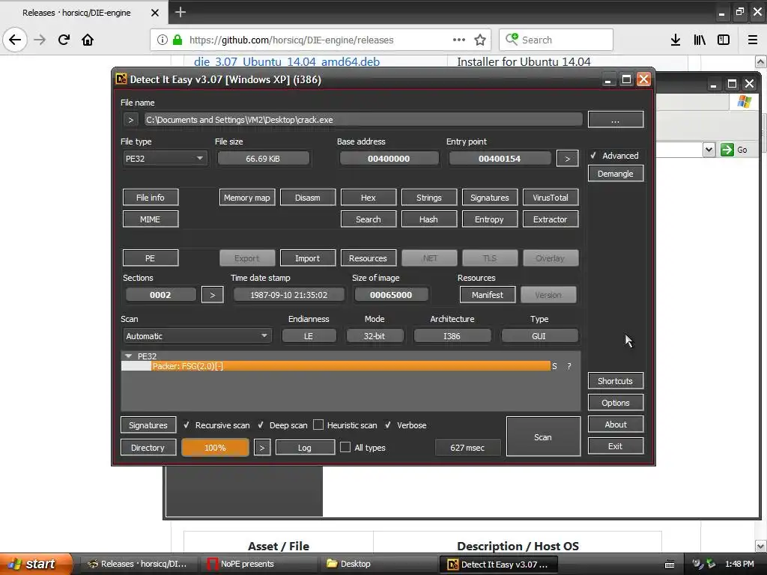Select the Packer: FSG(2.0) result row
The height and width of the screenshot is (575, 767).
tap(336, 365)
